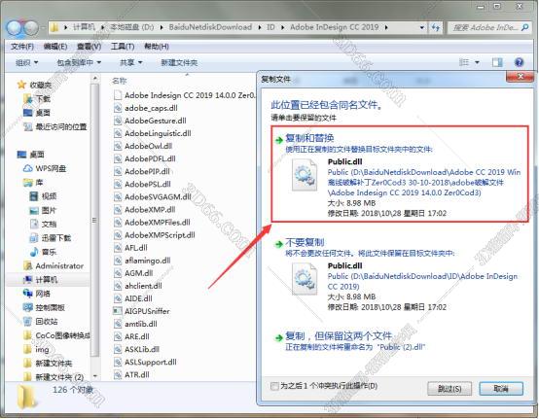Open 音乐 library in the sidebar

coord(43,252)
